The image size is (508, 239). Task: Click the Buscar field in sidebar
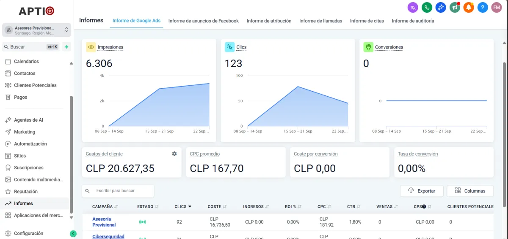tap(31, 47)
